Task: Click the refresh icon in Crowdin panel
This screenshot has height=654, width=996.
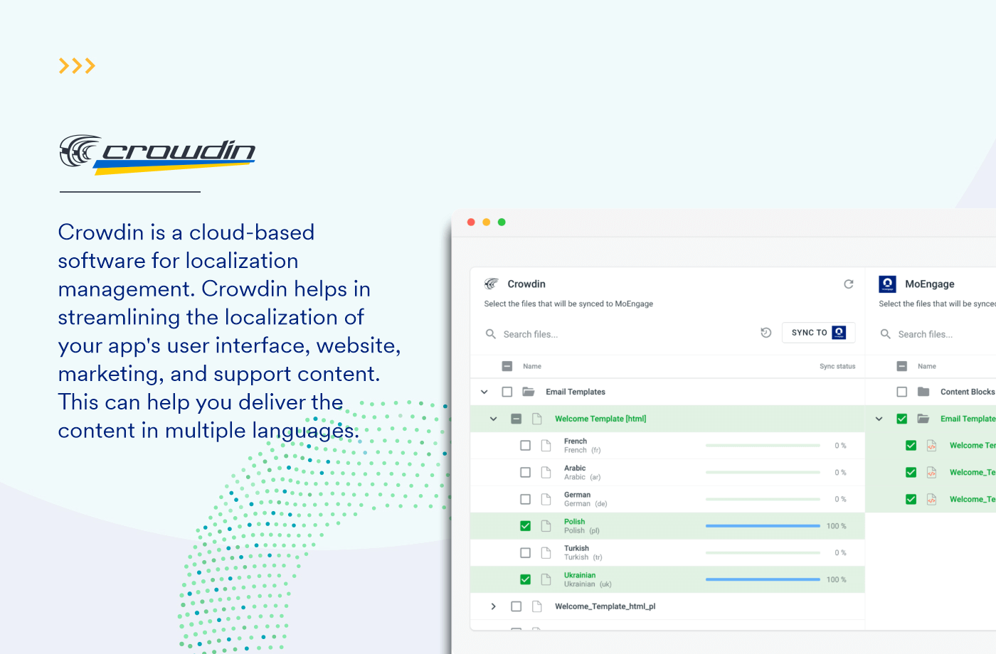Action: (x=849, y=284)
